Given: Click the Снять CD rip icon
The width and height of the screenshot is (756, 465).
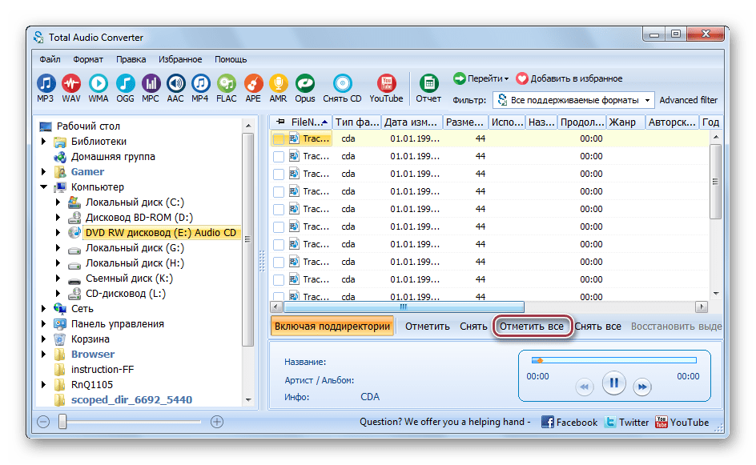Looking at the screenshot, I should [342, 84].
